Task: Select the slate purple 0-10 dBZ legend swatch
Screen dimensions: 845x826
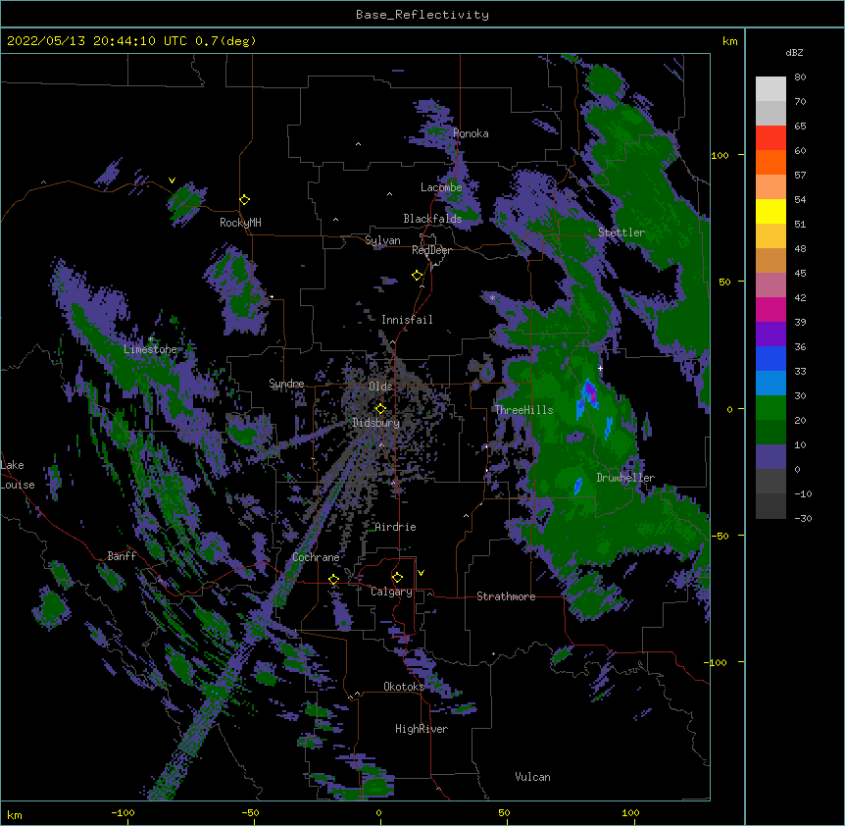Action: (x=770, y=457)
